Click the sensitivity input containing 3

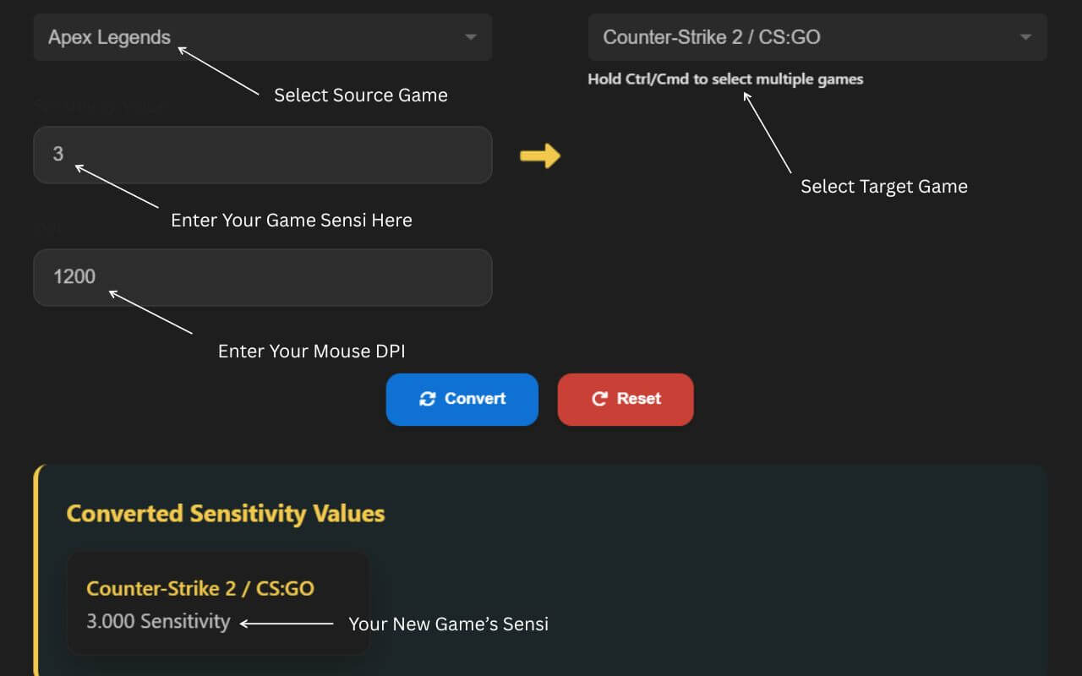(x=262, y=155)
